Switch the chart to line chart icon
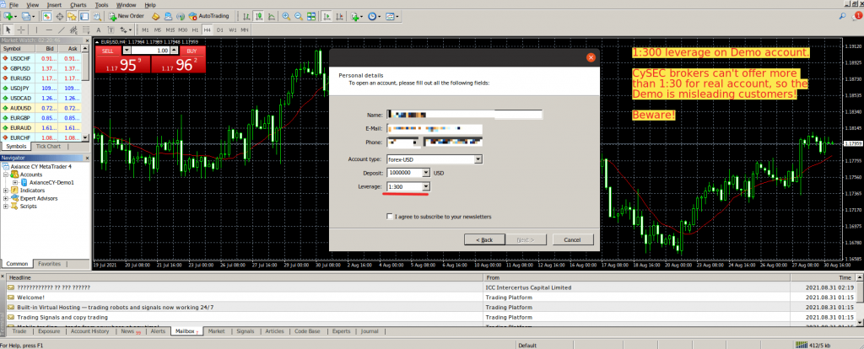 pyautogui.click(x=271, y=16)
